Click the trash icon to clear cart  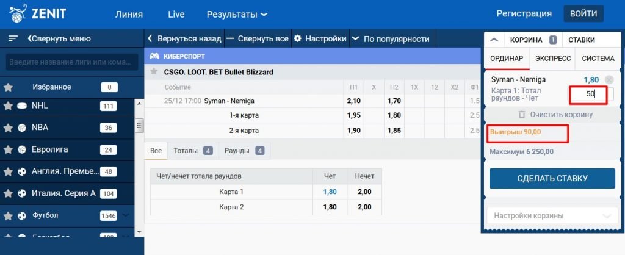[521, 115]
